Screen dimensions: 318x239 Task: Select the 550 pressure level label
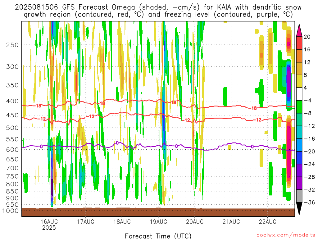(12, 139)
